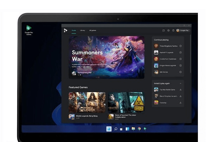The image size is (206, 142).
Task: Select "Idle Heroes" title text
Action: tap(164, 72)
